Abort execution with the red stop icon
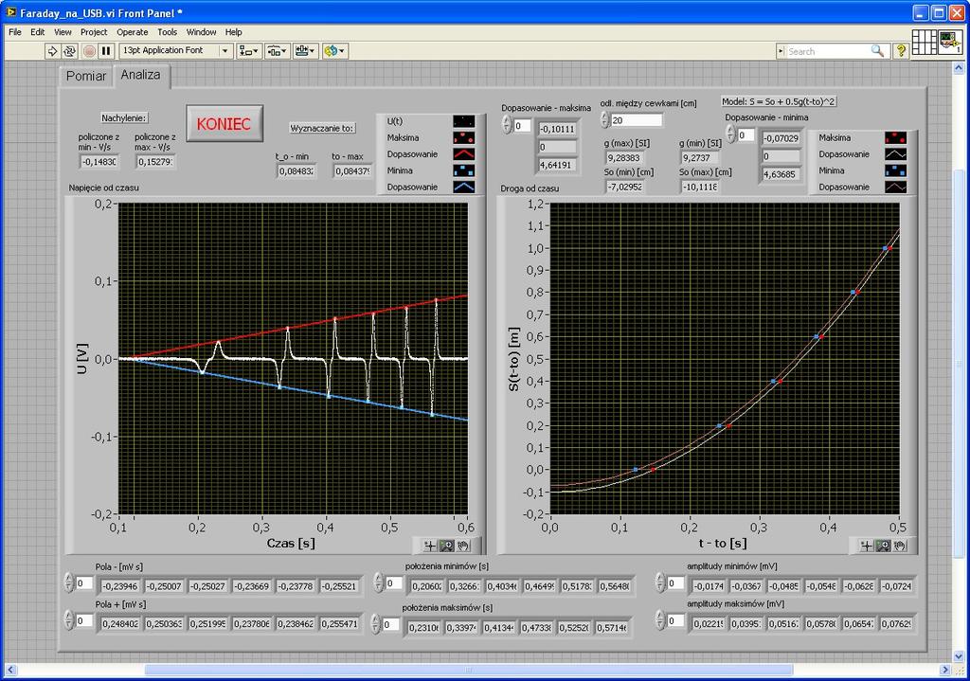Screen dimensions: 970x681 pyautogui.click(x=89, y=51)
